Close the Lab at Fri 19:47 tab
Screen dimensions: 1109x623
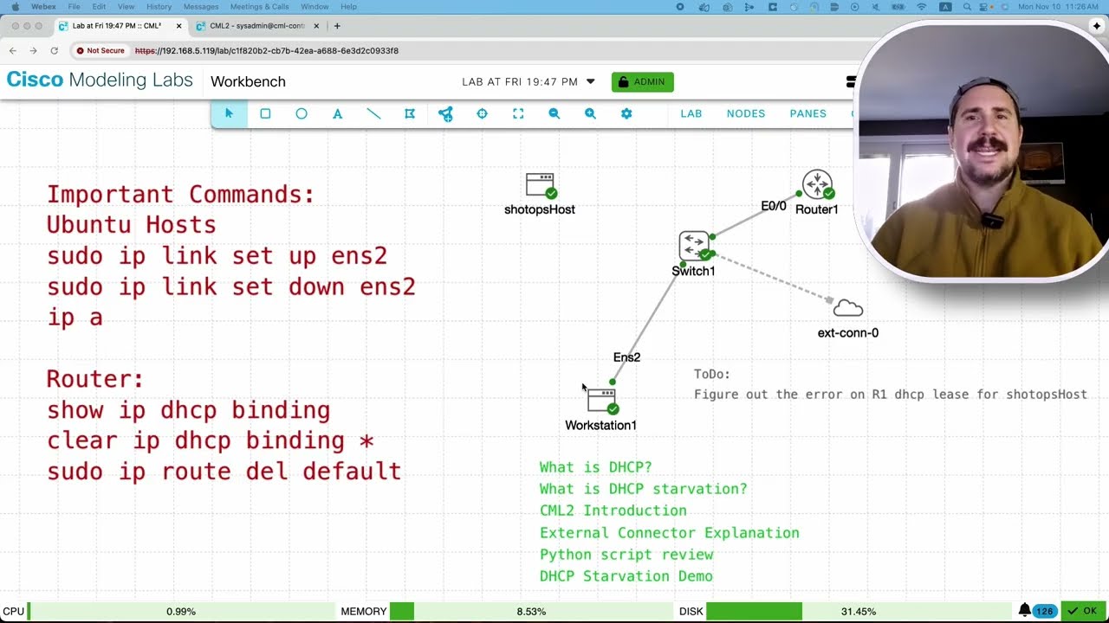tap(178, 26)
